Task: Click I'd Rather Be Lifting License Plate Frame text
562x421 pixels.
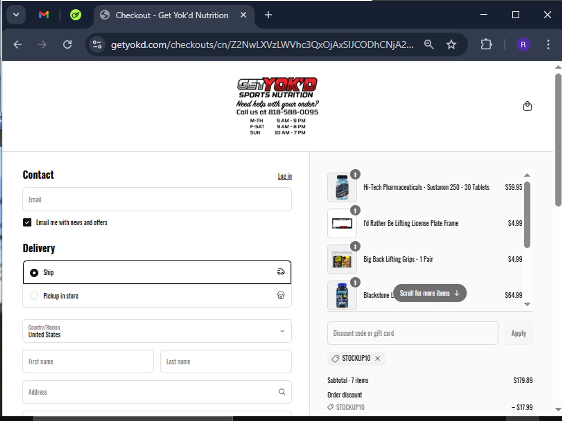Action: pos(411,223)
